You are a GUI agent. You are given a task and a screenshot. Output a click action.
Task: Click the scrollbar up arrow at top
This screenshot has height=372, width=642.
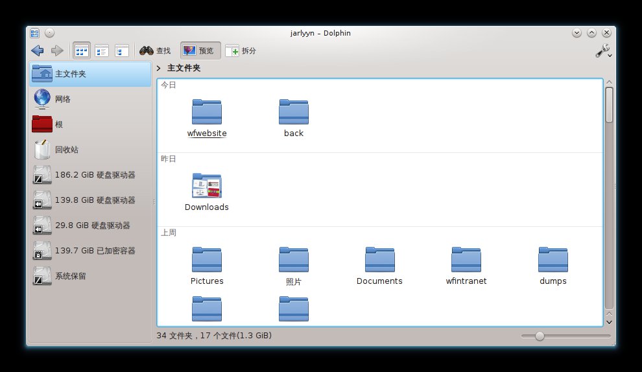point(609,82)
